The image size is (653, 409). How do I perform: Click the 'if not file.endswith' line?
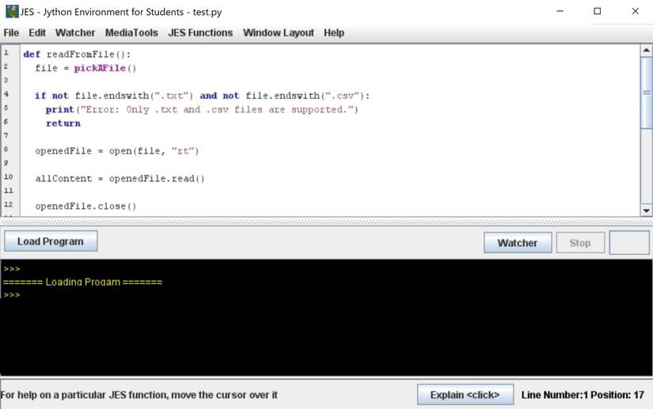[x=202, y=96]
